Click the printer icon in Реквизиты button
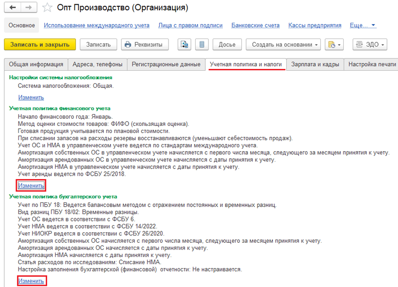This screenshot has width=398, height=287. [x=128, y=45]
